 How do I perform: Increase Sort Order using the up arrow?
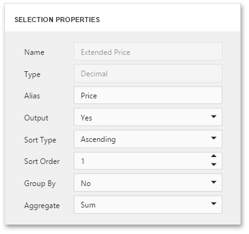coord(214,156)
